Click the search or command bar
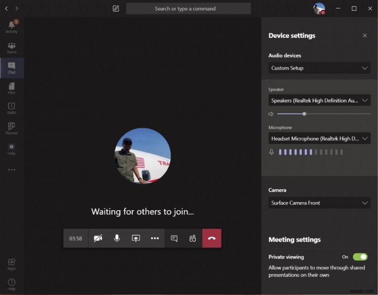 (189, 8)
